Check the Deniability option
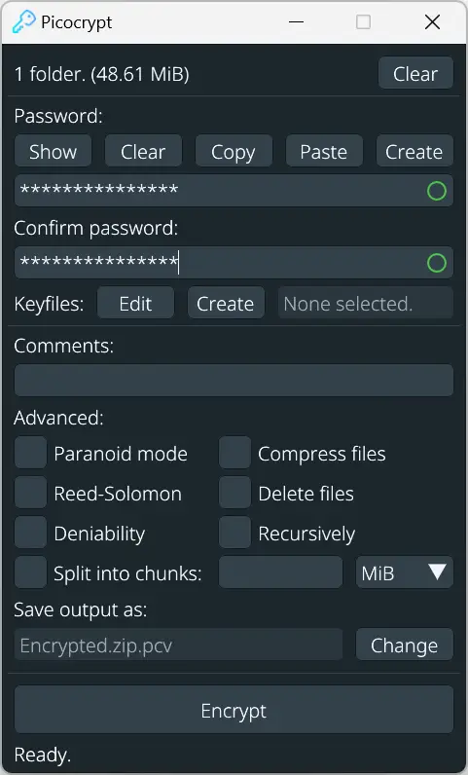468x775 pixels. (x=30, y=533)
